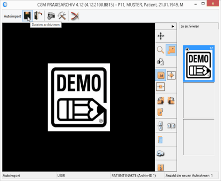Rotate image left icon
The height and width of the screenshot is (181, 221).
[x=161, y=100]
